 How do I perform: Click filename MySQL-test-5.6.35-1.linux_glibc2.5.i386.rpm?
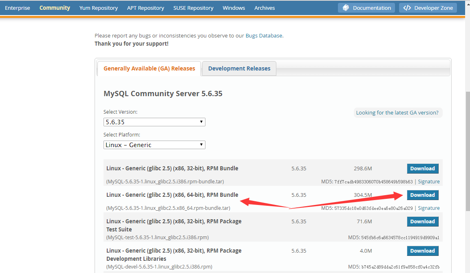click(157, 237)
